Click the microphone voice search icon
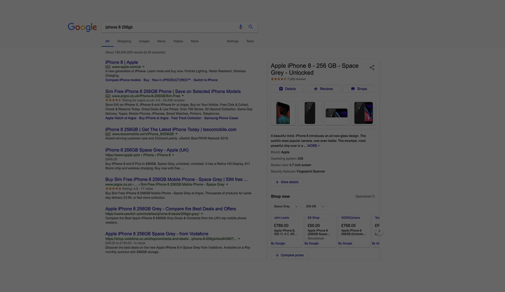This screenshot has height=292, width=505. point(241,27)
